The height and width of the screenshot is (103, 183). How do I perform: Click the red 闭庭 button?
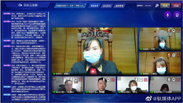click(x=176, y=6)
